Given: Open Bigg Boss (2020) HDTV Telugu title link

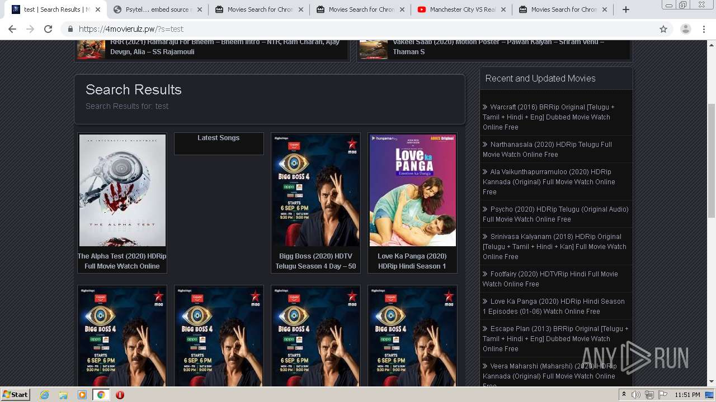Looking at the screenshot, I should 315,261.
